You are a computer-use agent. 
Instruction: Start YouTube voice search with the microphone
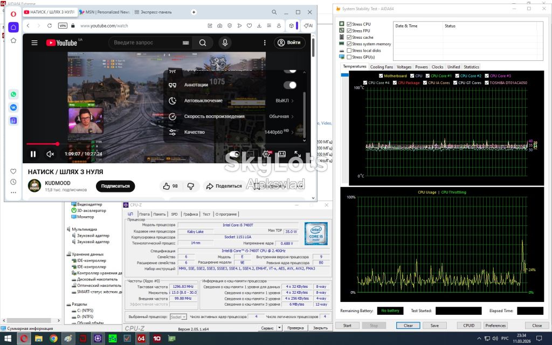pyautogui.click(x=225, y=43)
